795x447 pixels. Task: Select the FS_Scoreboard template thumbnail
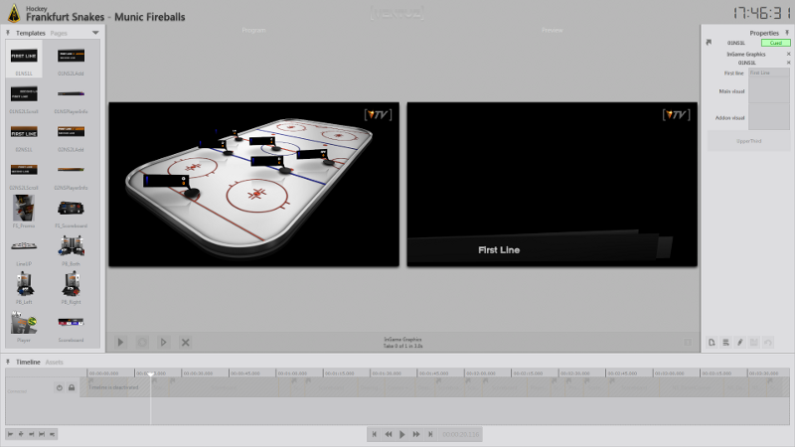click(x=71, y=211)
